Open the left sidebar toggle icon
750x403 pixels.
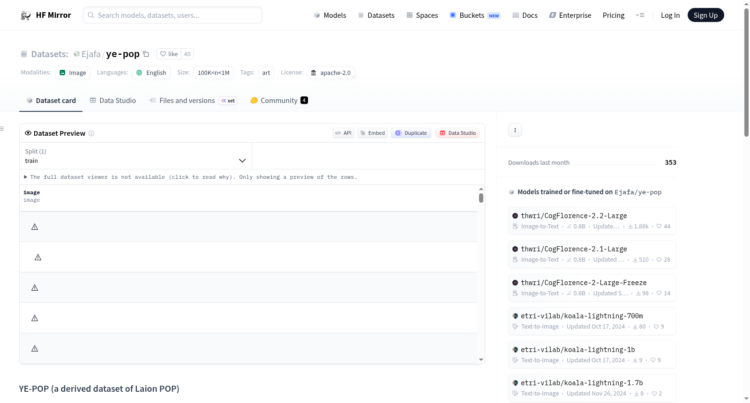tap(2, 129)
